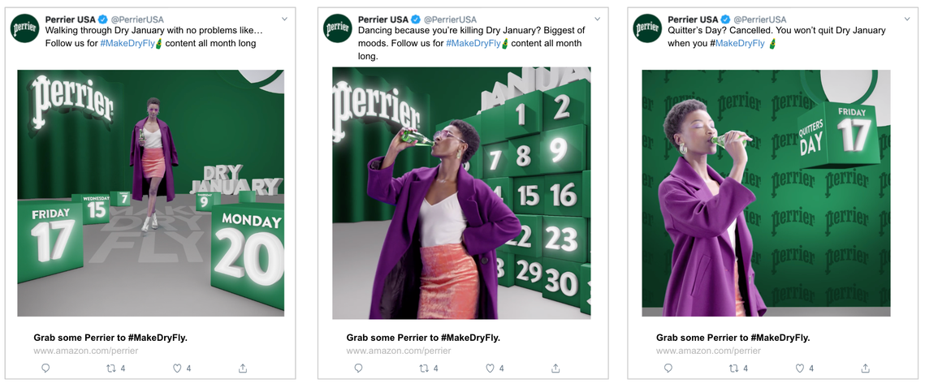Viewport: 925px width, 388px height.
Task: Open the chevron menu on the first tweet
Action: (284, 19)
